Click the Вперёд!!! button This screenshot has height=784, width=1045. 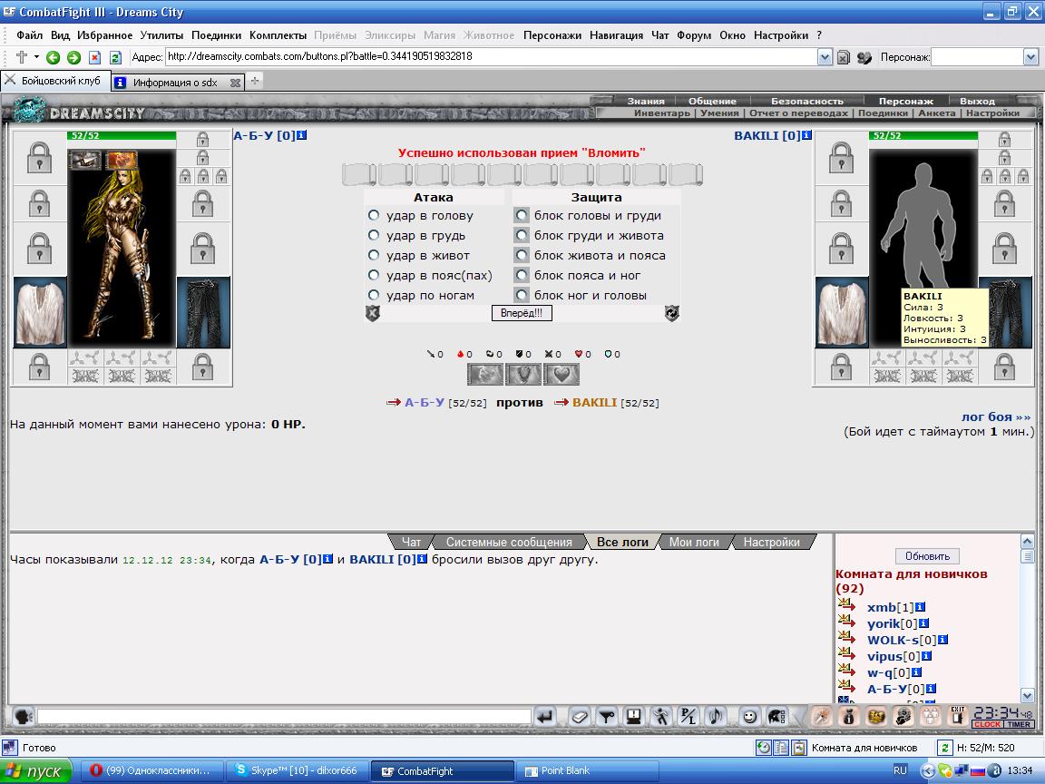click(x=522, y=313)
